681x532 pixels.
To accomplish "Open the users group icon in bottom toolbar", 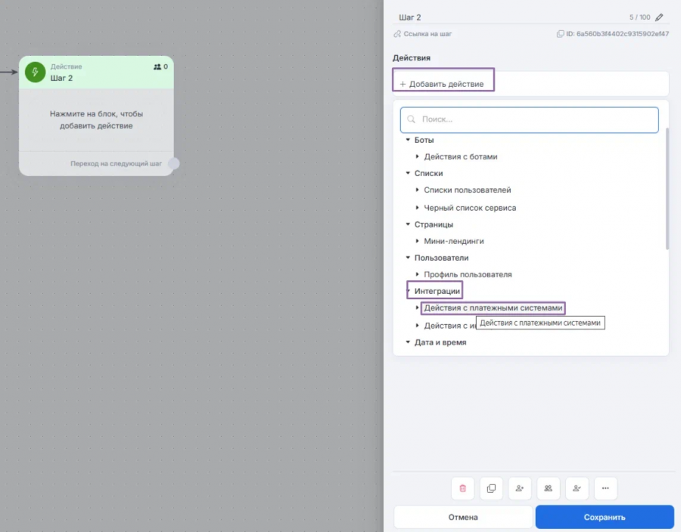I will (548, 488).
